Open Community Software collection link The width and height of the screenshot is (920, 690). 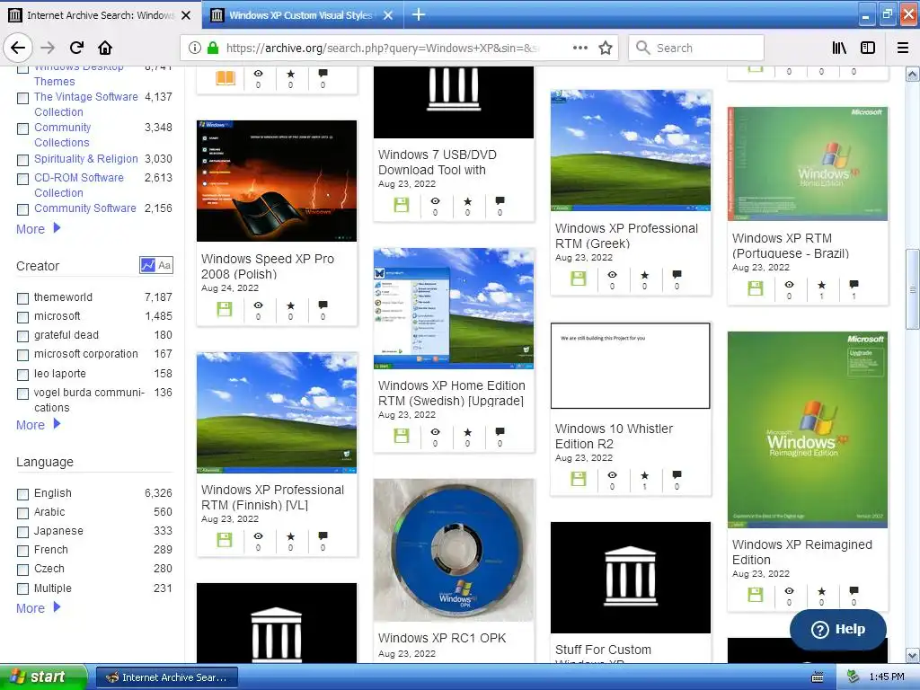(x=85, y=208)
